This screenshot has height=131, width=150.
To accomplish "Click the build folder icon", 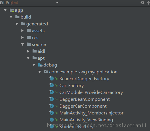I will [x=17, y=17].
